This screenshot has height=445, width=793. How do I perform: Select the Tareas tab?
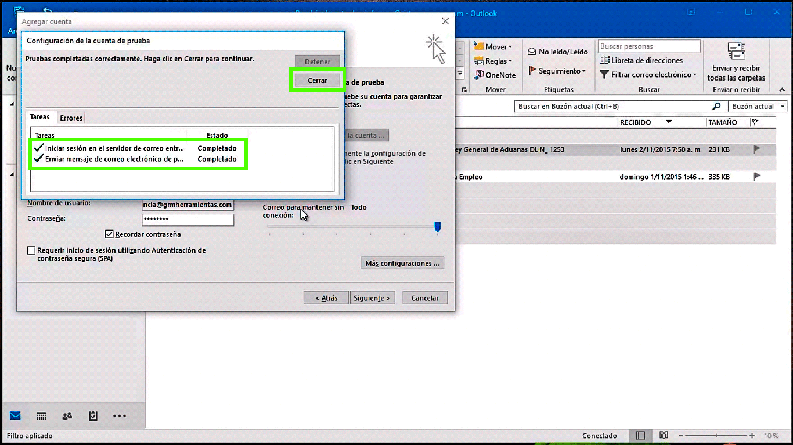click(40, 117)
